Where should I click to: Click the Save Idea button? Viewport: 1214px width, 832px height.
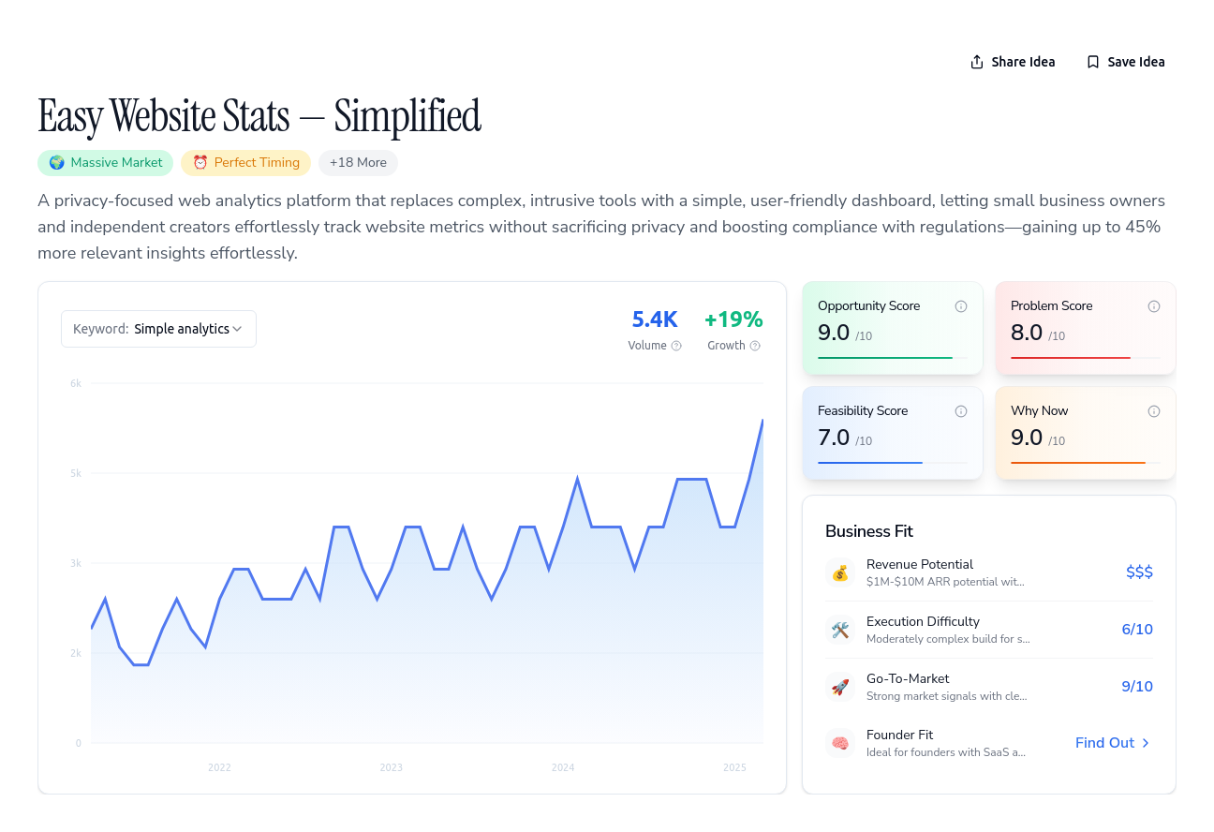[1125, 62]
